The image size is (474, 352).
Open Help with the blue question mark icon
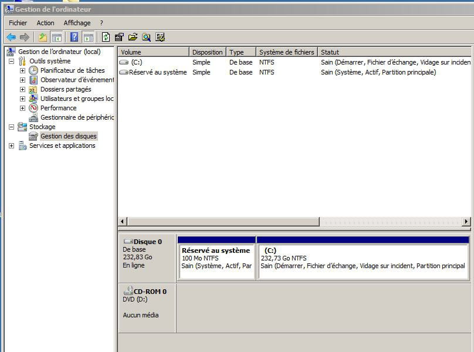(x=74, y=37)
